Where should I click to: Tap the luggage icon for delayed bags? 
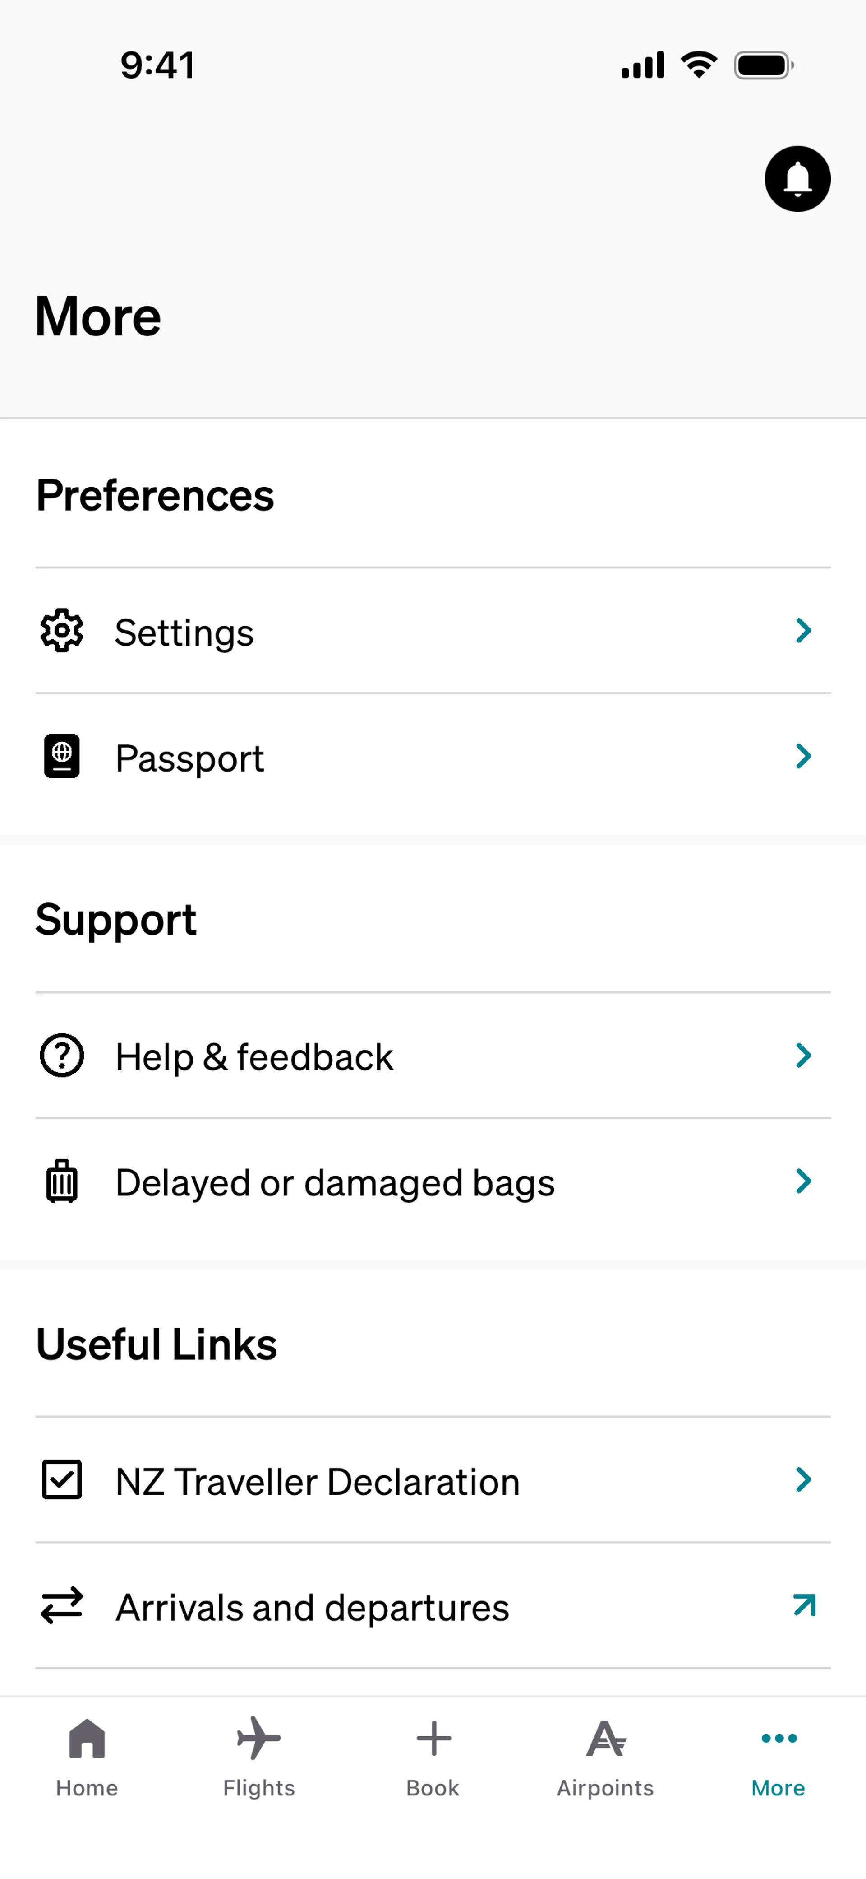coord(62,1181)
